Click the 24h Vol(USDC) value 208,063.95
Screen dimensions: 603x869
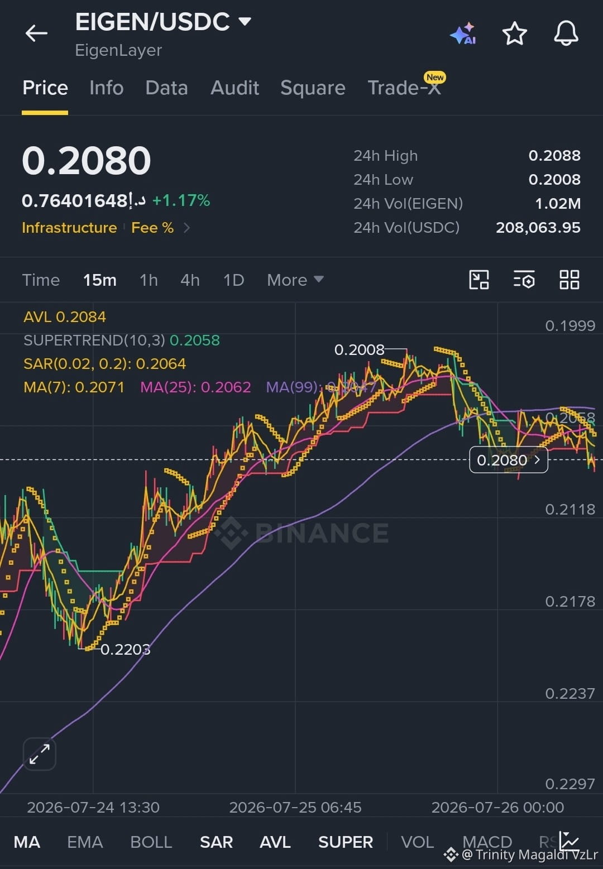[538, 228]
